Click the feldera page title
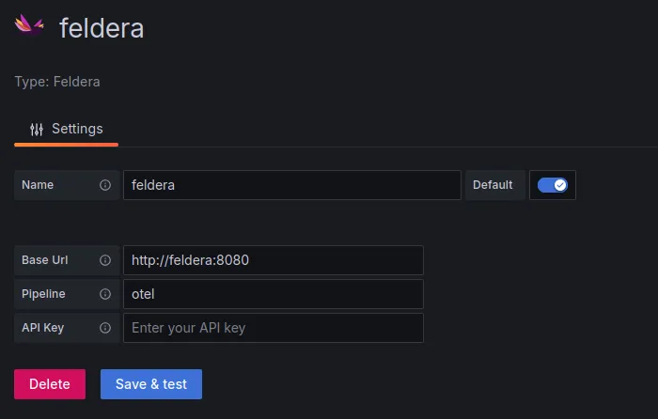658x419 pixels. pyautogui.click(x=102, y=28)
